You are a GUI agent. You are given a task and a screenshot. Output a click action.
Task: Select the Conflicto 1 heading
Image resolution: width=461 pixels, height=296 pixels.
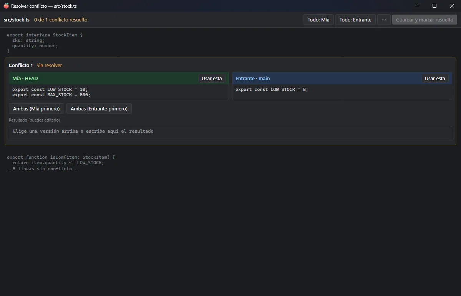tap(21, 65)
